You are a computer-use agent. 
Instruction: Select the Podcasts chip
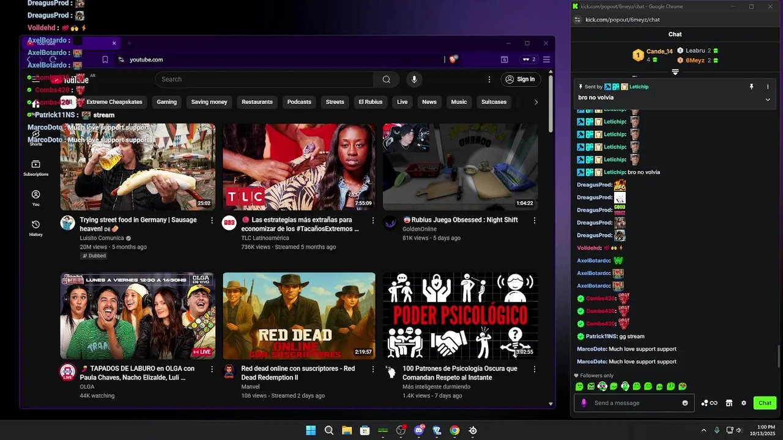[x=299, y=102]
